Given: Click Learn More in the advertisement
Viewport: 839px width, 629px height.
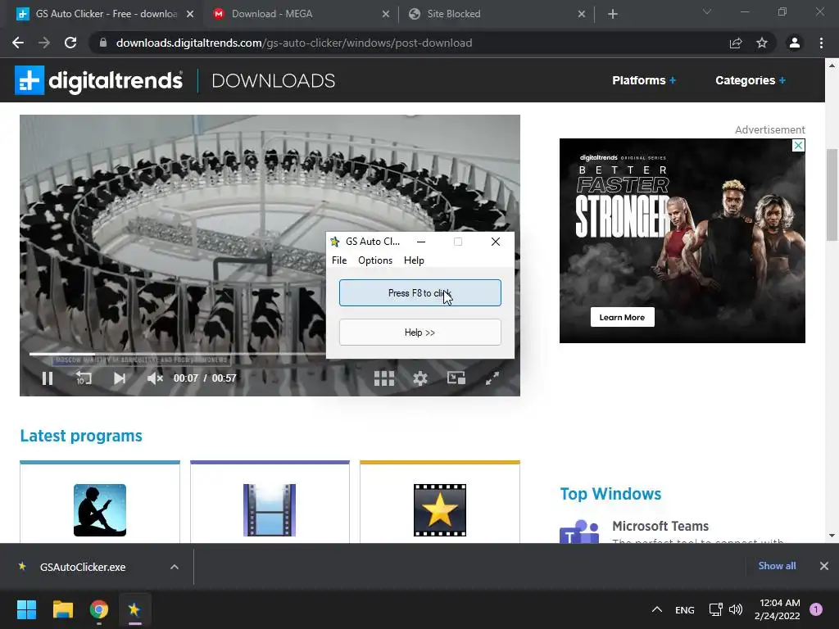Looking at the screenshot, I should tap(623, 317).
